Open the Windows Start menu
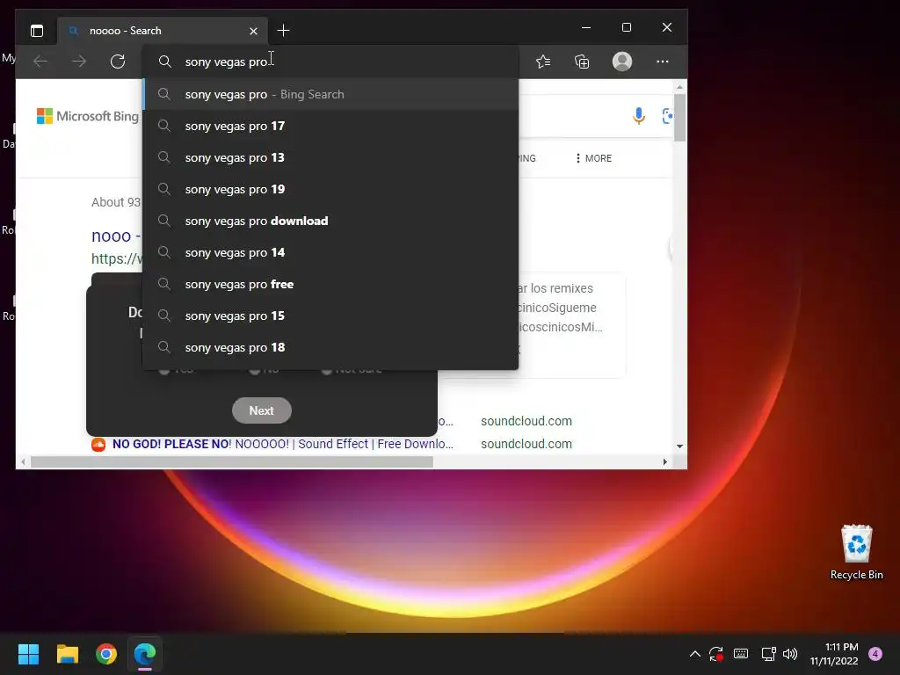 pos(28,654)
